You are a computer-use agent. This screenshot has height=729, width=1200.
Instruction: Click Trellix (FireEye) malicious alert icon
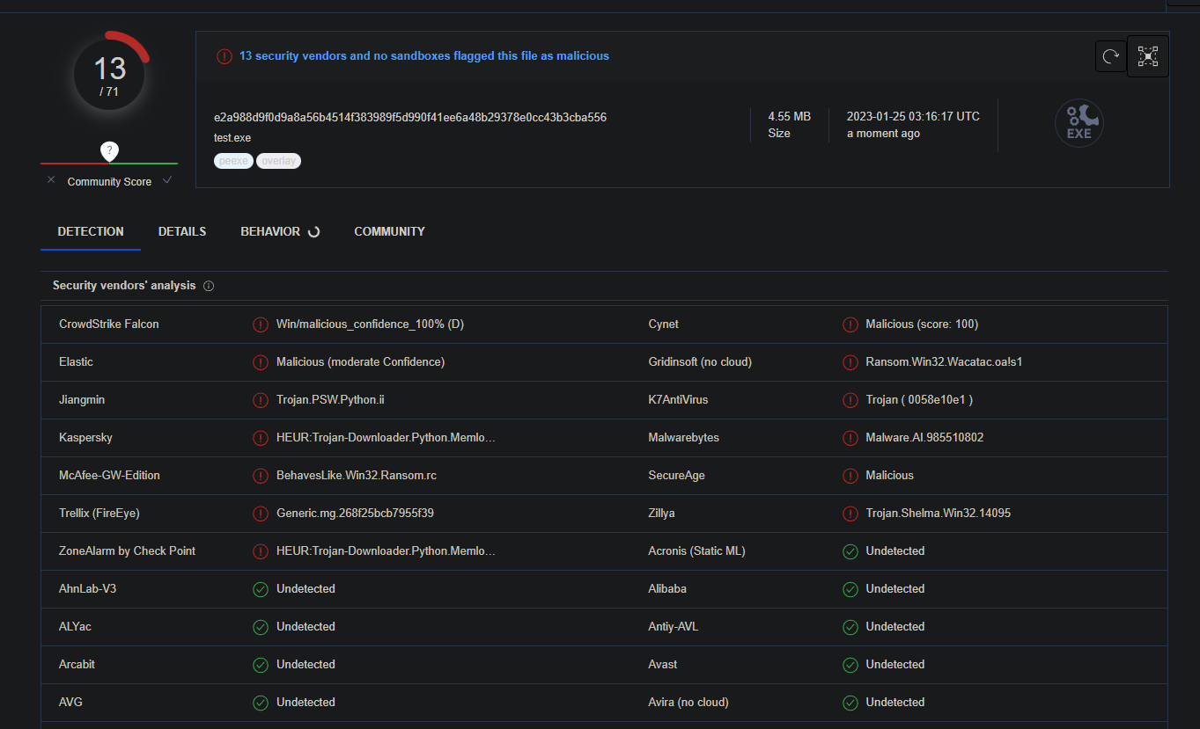[x=261, y=514]
